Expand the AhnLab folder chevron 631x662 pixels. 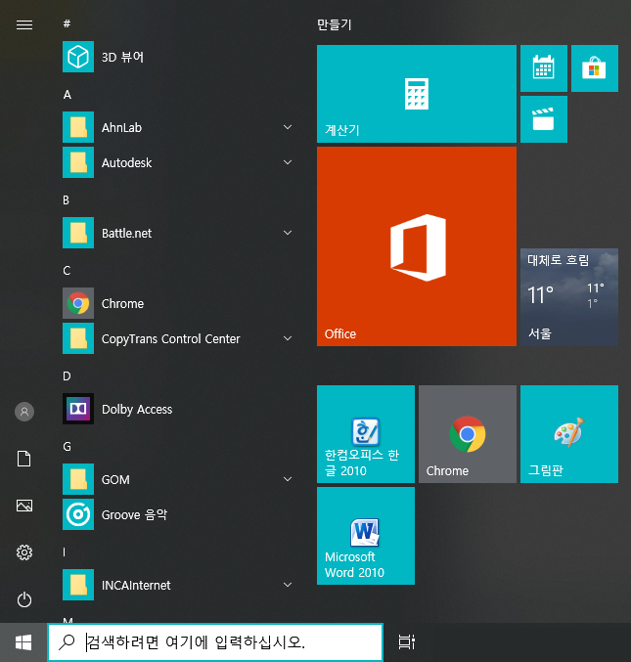[288, 127]
